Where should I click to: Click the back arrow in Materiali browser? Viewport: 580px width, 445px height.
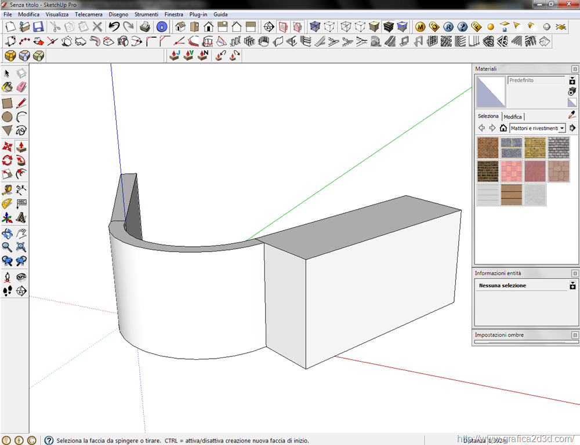click(x=481, y=128)
